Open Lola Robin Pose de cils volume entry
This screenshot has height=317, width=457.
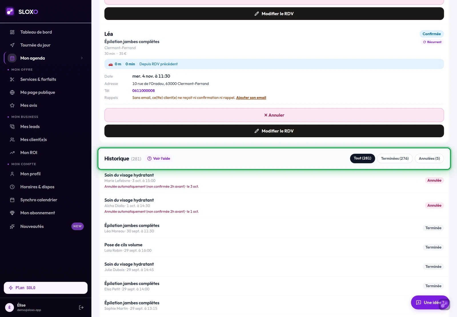pyautogui.click(x=274, y=247)
